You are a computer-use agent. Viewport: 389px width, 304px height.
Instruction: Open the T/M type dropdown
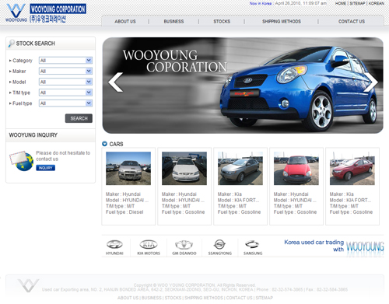pos(65,93)
